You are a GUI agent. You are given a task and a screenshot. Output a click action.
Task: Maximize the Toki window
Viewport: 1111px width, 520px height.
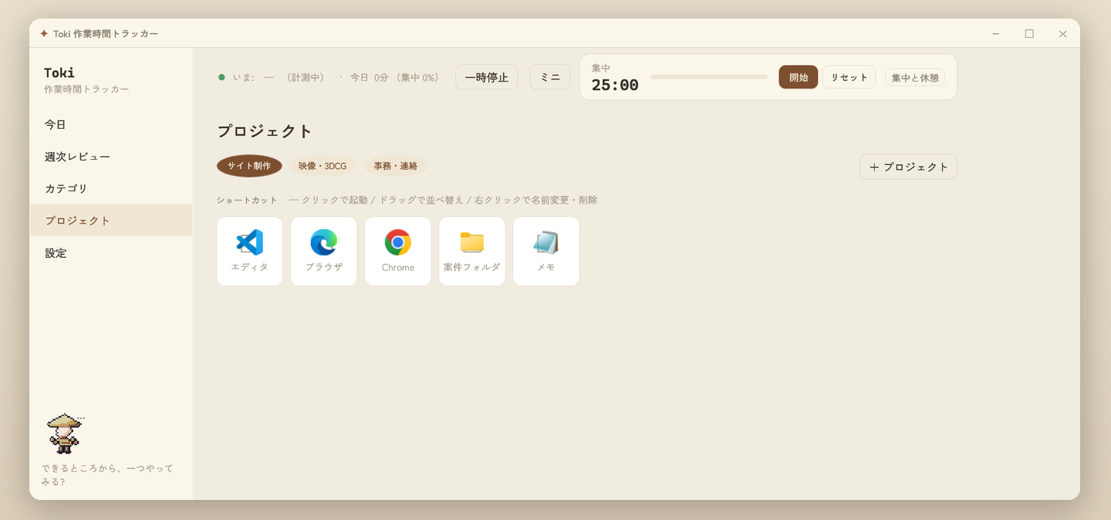[x=1029, y=33]
